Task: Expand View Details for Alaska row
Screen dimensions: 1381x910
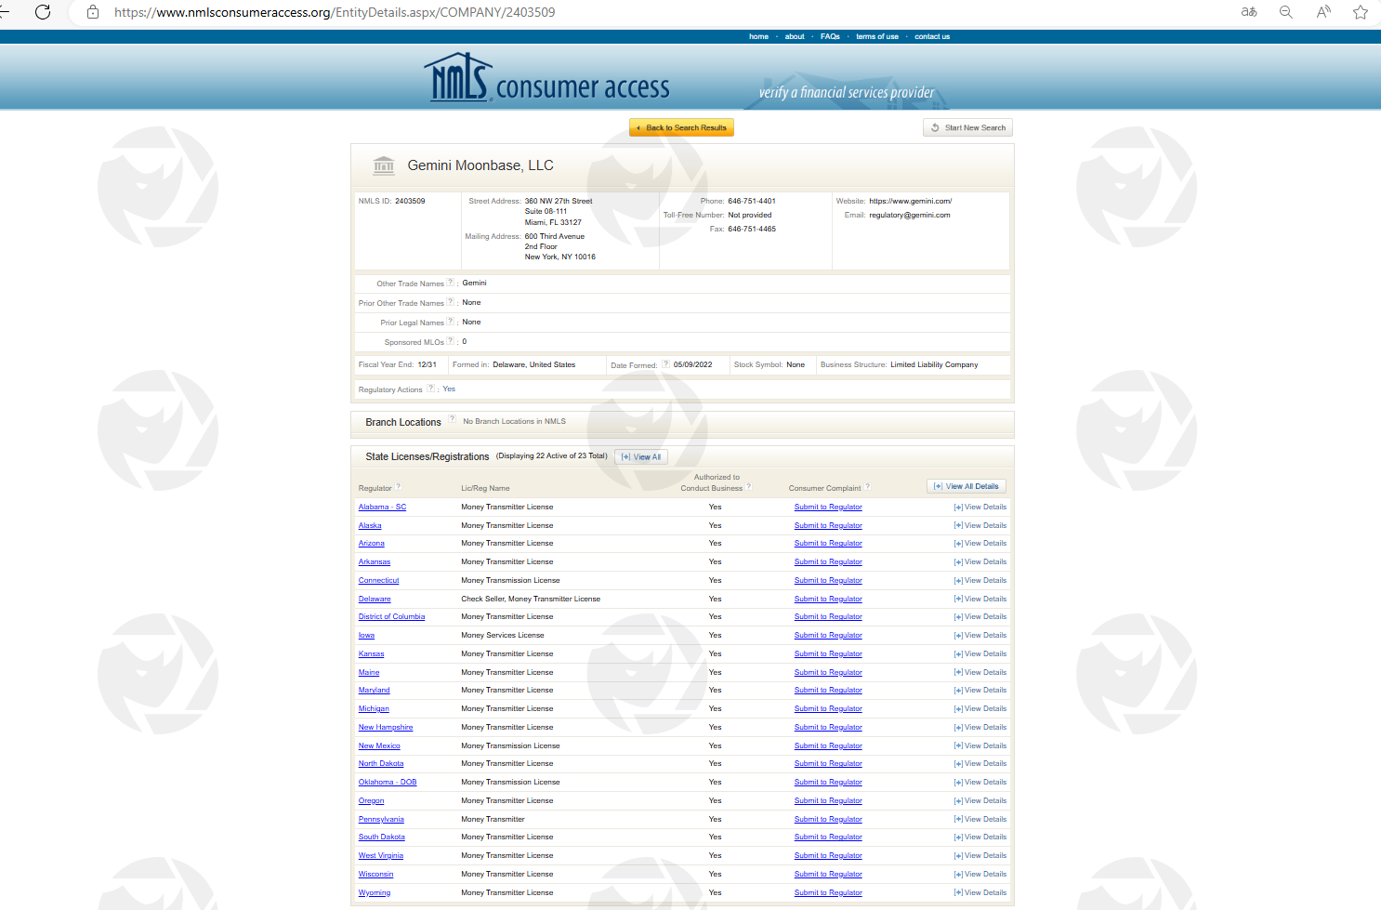Action: tap(980, 525)
